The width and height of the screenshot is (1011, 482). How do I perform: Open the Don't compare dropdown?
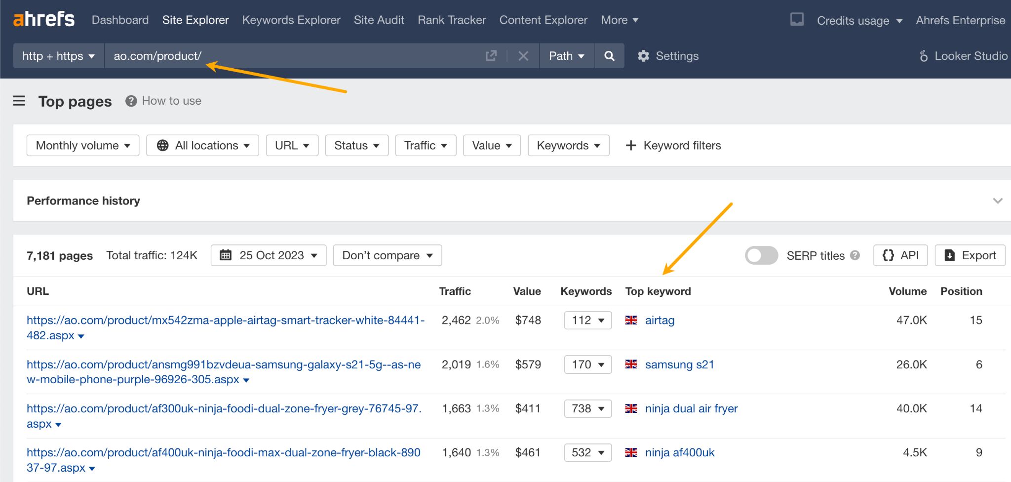pyautogui.click(x=387, y=255)
